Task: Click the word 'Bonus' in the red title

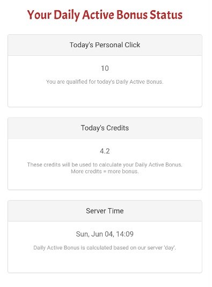Action: [131, 15]
